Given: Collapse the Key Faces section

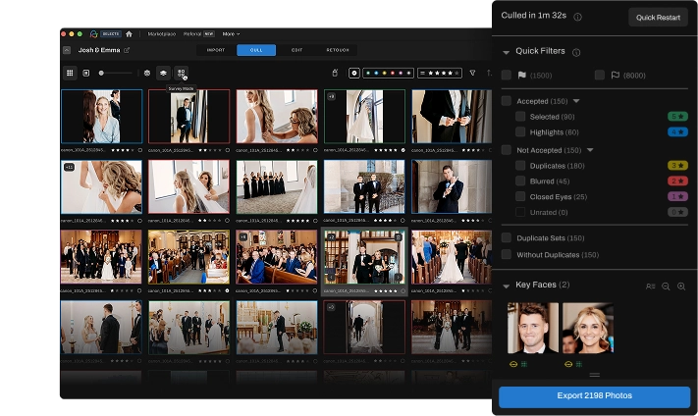Looking at the screenshot, I should tap(507, 286).
